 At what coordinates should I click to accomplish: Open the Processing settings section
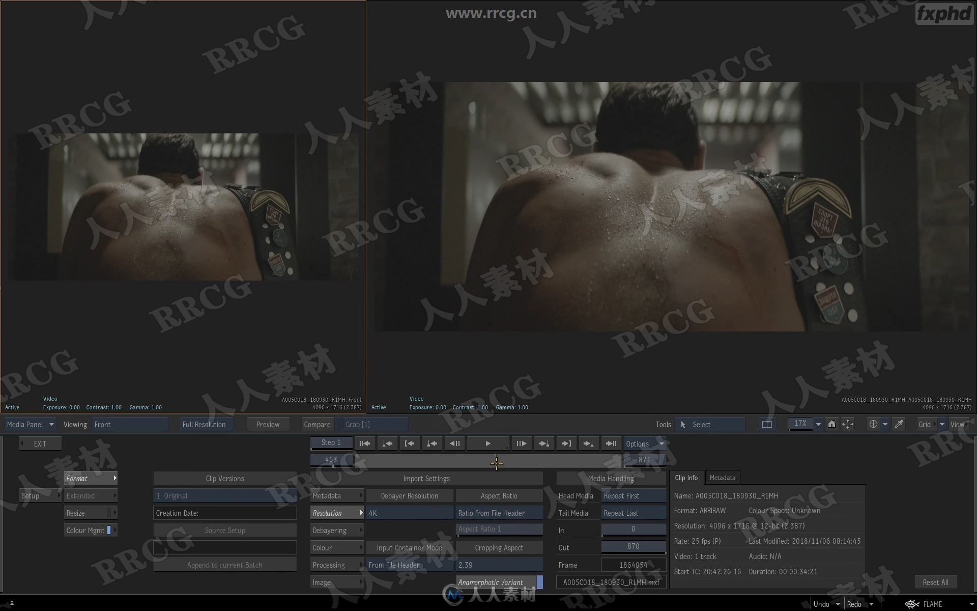coord(337,565)
